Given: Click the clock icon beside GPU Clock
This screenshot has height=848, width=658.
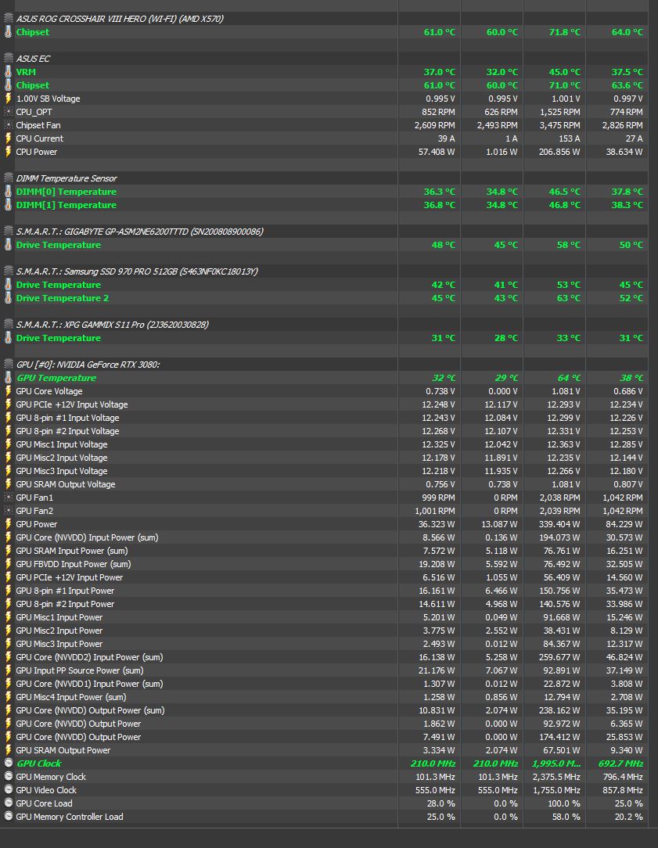Looking at the screenshot, I should (8, 763).
